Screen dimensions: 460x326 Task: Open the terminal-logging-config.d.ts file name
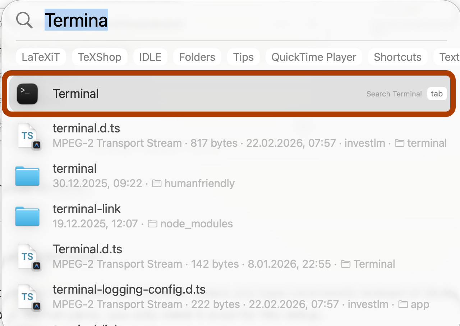coord(129,289)
